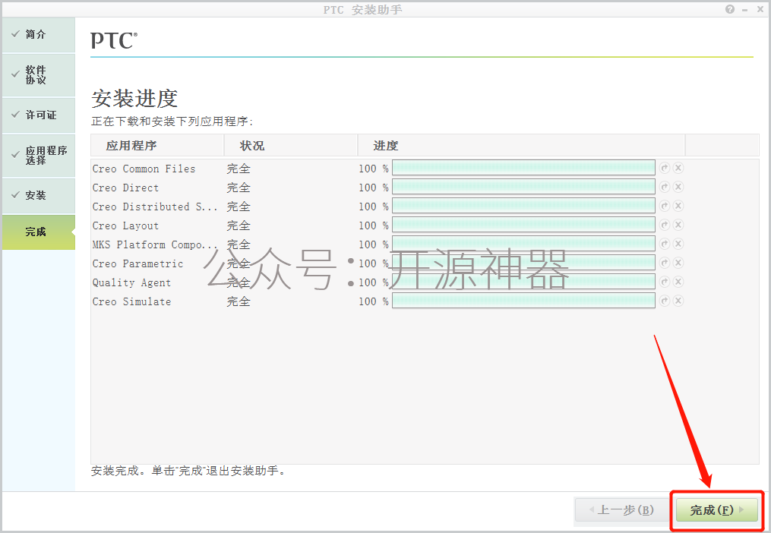Select the "MKS Platform Compo..." application name
This screenshot has height=533, width=771.
click(155, 244)
